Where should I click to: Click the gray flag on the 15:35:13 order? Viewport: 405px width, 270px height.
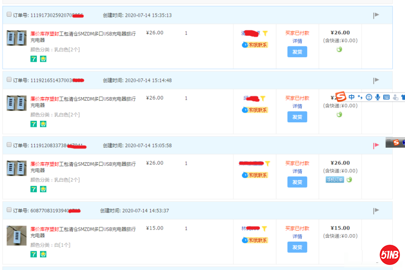click(376, 15)
